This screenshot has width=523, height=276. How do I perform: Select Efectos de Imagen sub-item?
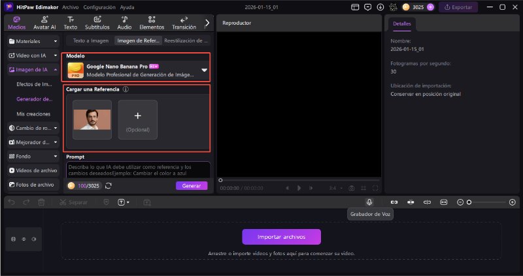pyautogui.click(x=35, y=84)
